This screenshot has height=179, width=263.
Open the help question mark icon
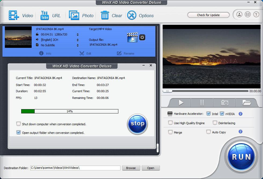pyautogui.click(x=256, y=15)
